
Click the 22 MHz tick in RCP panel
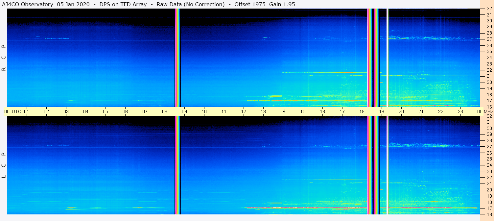coord(489,70)
